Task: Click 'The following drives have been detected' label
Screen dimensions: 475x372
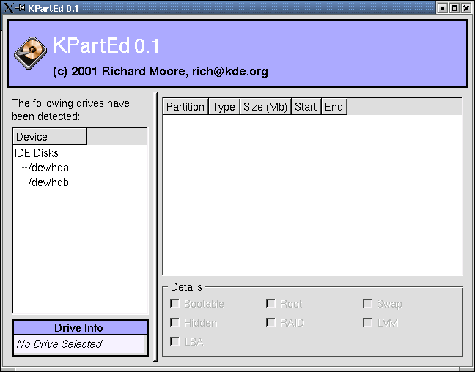Action: (70, 110)
